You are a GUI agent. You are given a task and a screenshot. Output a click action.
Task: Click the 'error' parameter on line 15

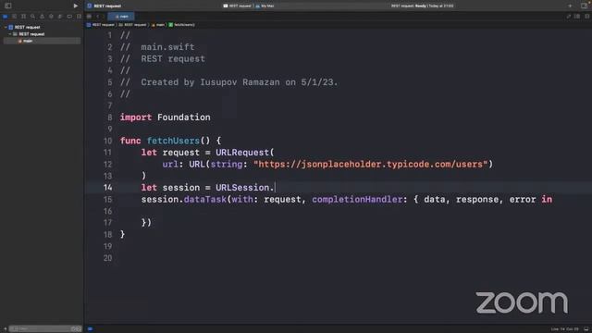[523, 200]
